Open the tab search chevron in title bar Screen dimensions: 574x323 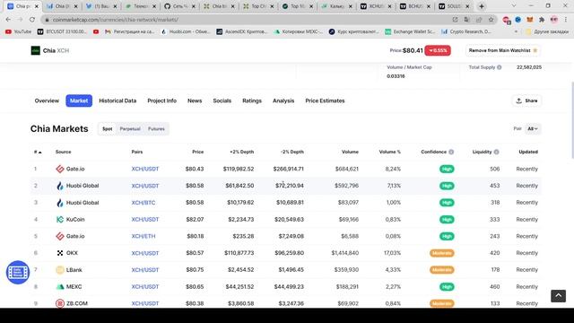coord(514,6)
